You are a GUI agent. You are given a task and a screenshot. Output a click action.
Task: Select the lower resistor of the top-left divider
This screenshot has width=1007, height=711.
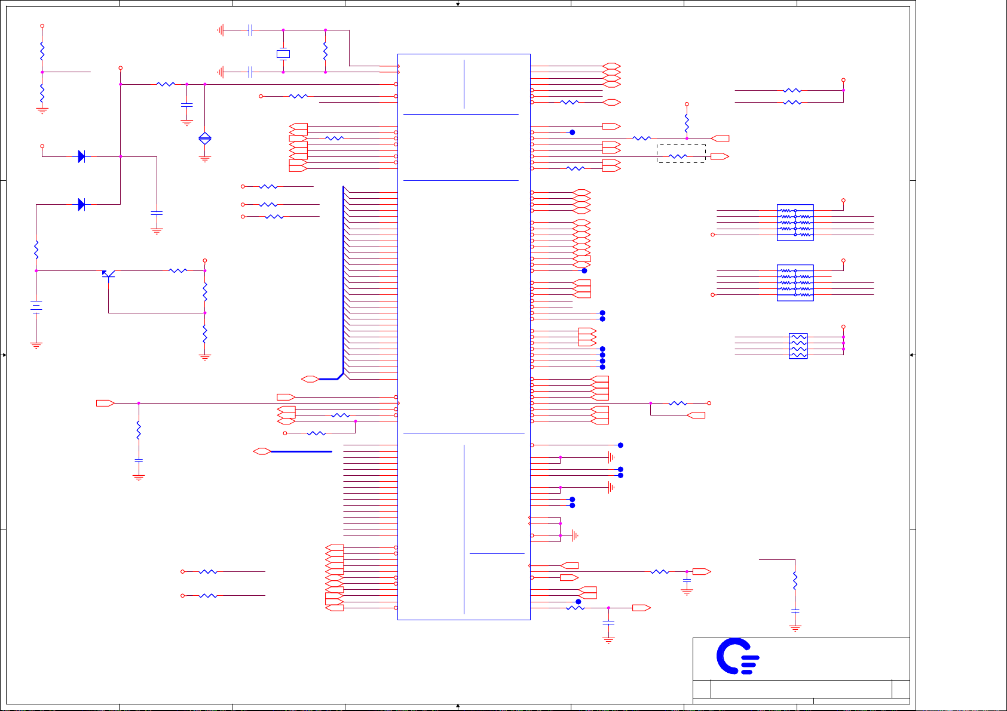click(42, 94)
